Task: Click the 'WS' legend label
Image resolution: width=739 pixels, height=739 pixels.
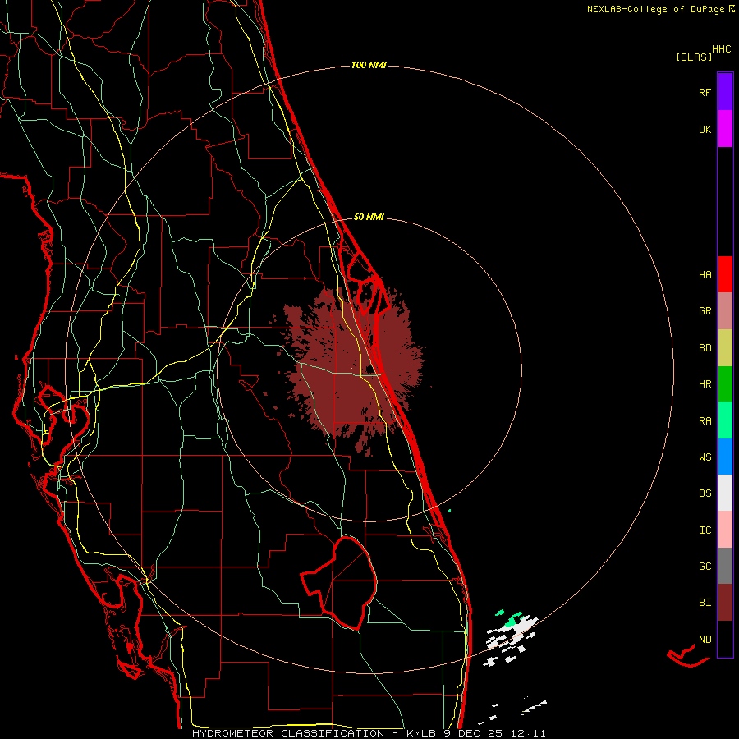Action: click(x=705, y=457)
